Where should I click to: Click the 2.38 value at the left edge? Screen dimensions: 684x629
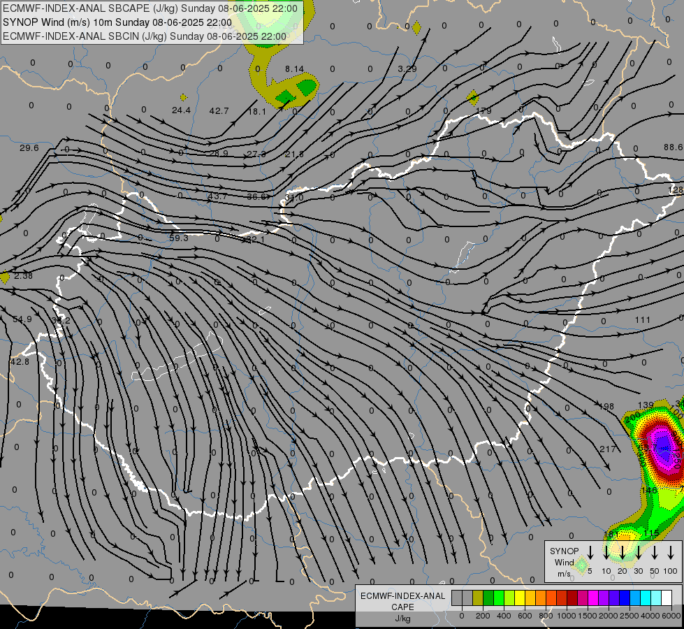pyautogui.click(x=23, y=276)
